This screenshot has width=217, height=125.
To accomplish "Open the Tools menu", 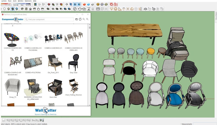I will pos(15,1).
